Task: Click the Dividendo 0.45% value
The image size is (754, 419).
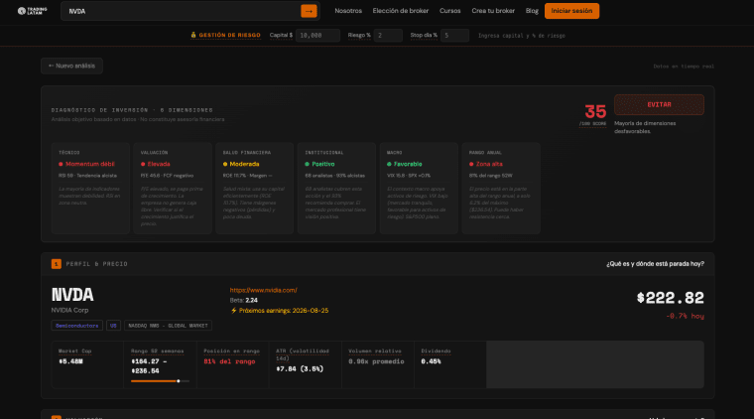Action: (431, 361)
